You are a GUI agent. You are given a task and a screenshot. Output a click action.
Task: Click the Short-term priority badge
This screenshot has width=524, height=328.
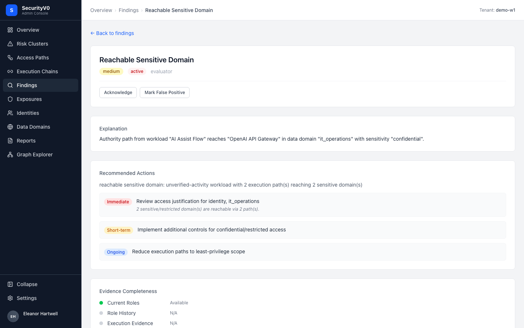[x=119, y=230]
